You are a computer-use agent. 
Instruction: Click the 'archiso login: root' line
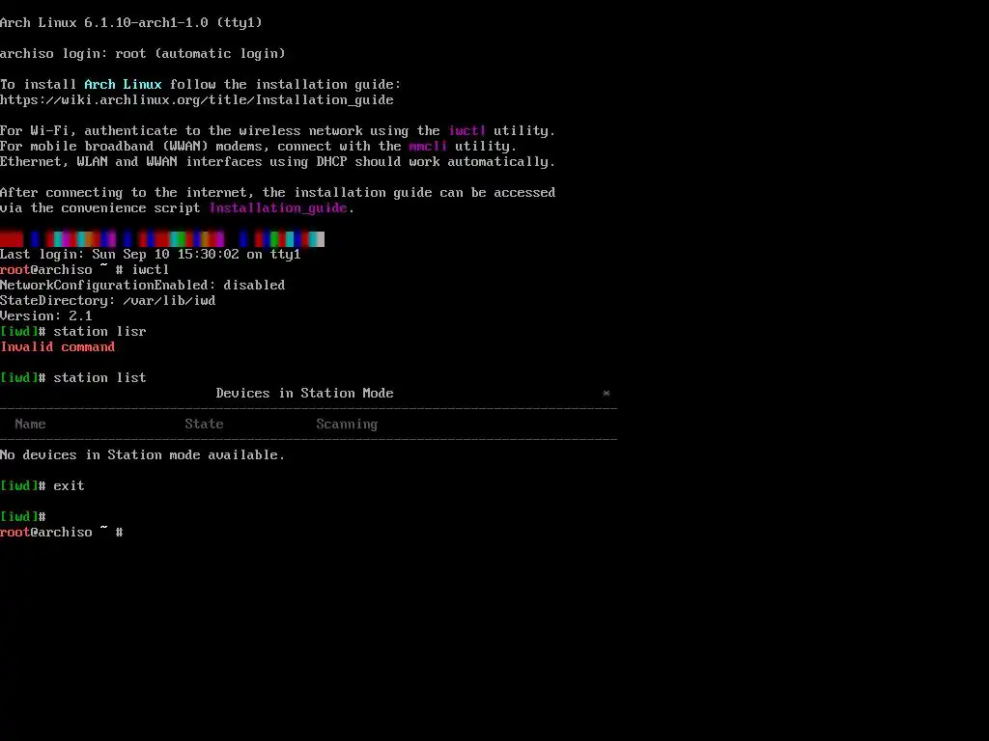(x=143, y=54)
